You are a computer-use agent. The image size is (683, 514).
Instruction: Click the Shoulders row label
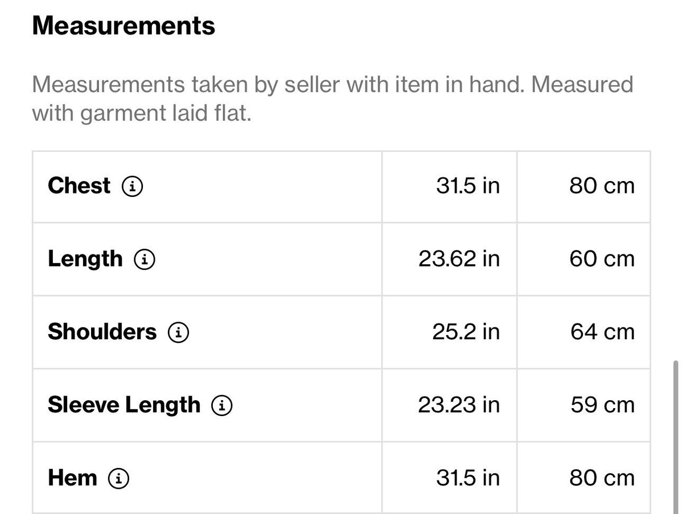point(102,331)
